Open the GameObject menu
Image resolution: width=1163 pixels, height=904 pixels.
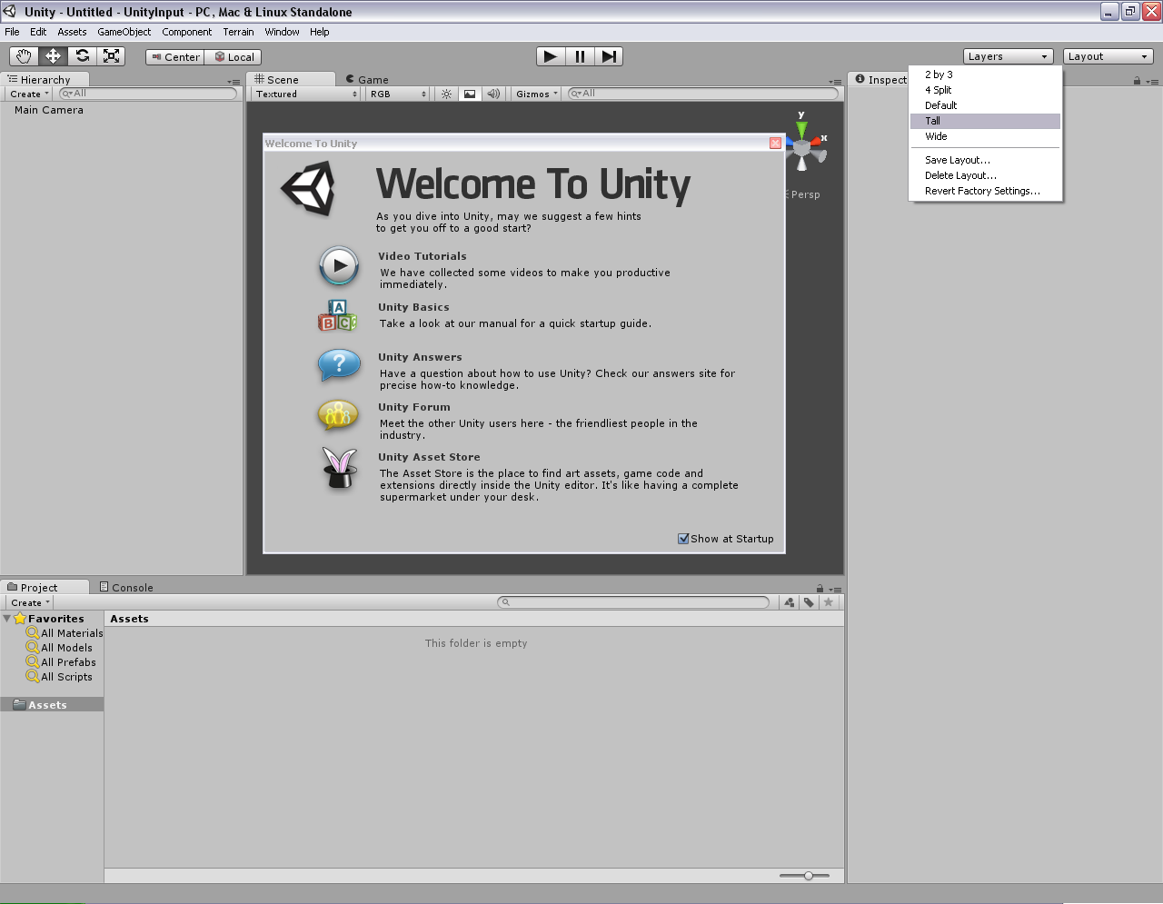tap(123, 31)
